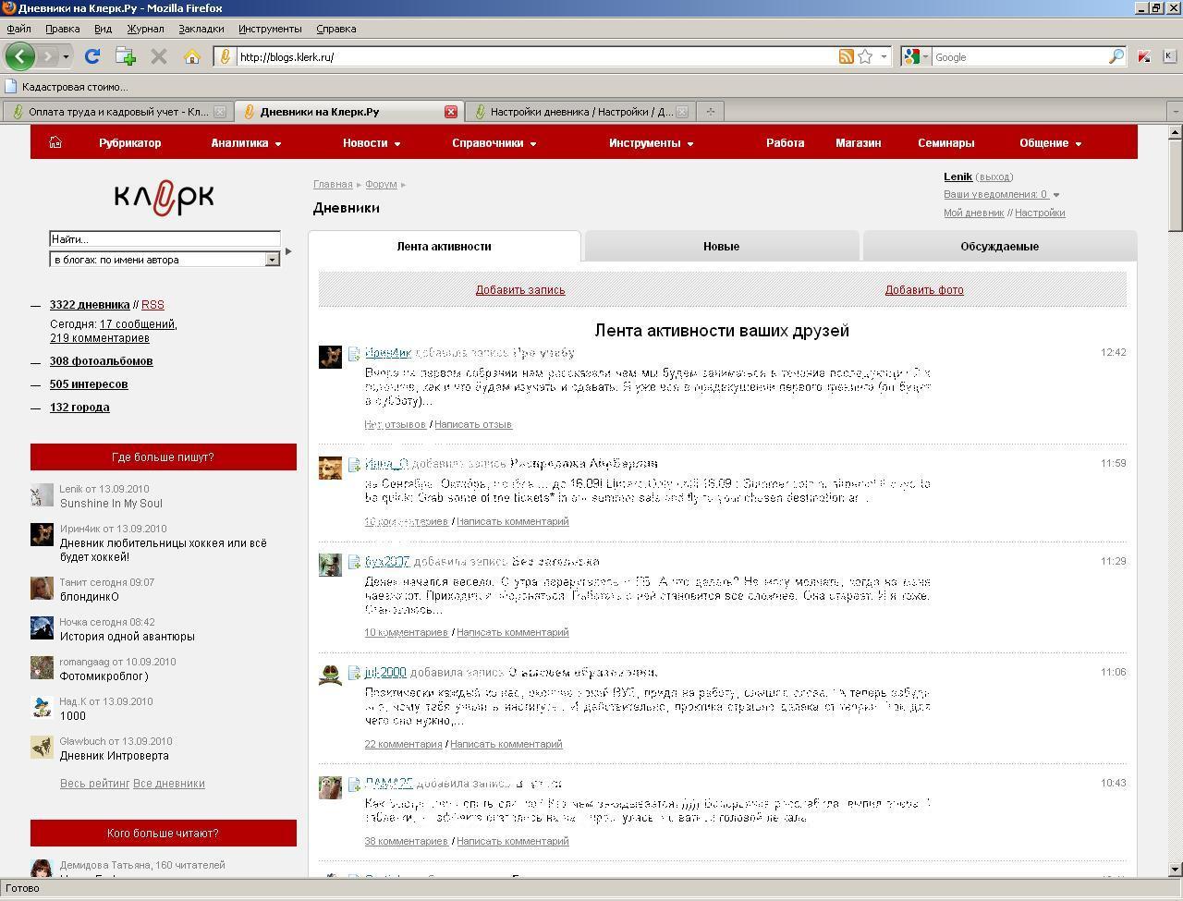Open Над.К avatar in the sidebar rating
The image size is (1183, 901).
(x=42, y=708)
